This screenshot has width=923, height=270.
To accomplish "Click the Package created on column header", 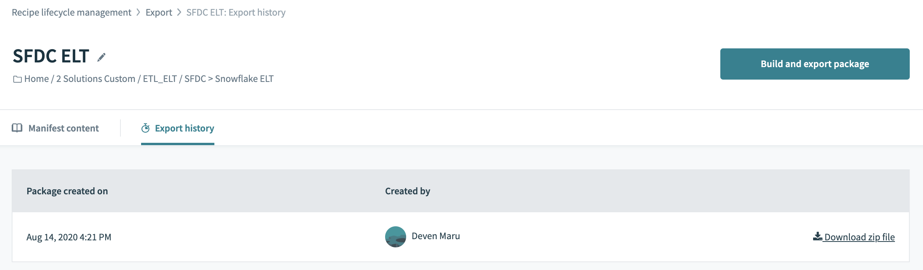I will point(67,191).
